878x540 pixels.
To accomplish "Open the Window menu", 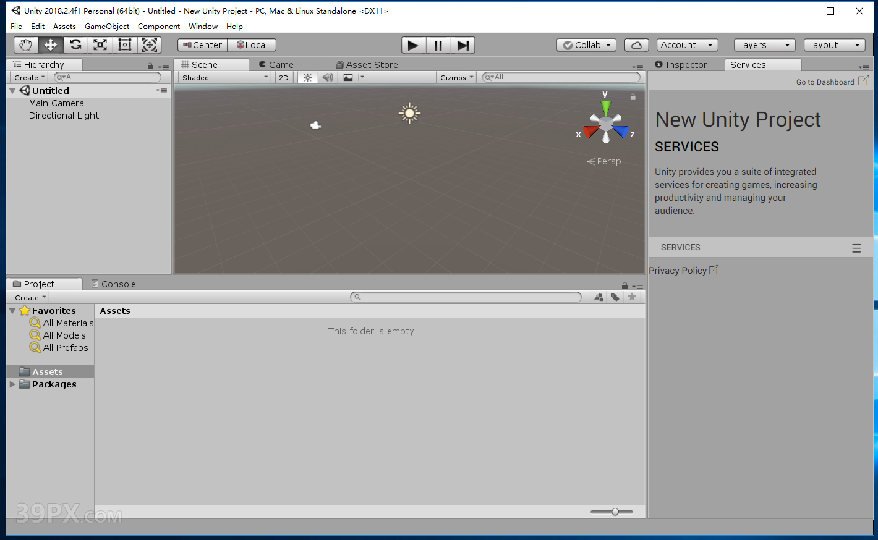I will 203,27.
